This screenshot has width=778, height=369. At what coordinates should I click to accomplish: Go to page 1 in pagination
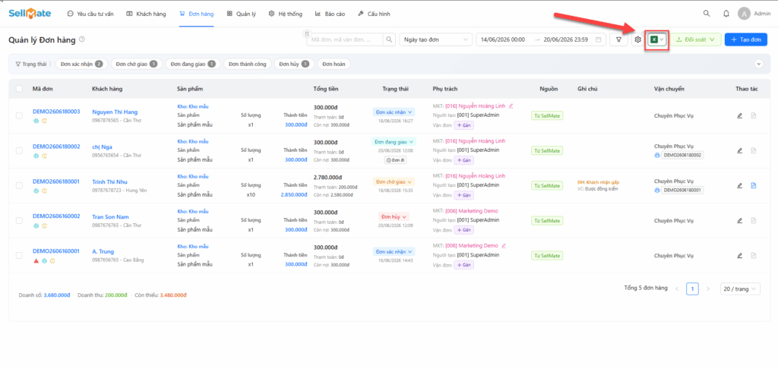coord(692,289)
